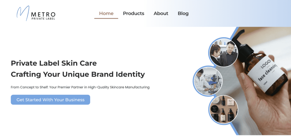Click Get Started With Your Business button
Image resolution: width=291 pixels, height=136 pixels.
point(51,100)
